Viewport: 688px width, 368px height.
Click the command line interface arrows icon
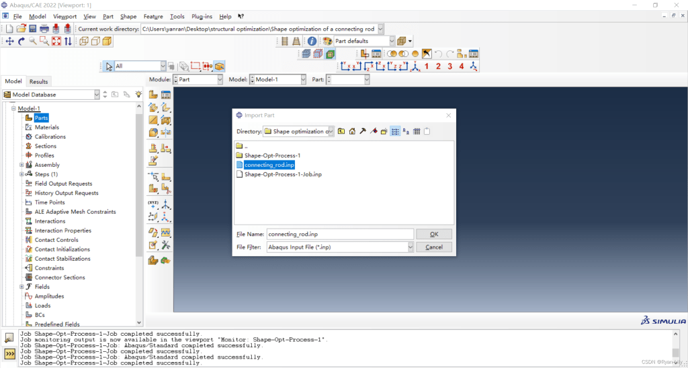pos(9,353)
